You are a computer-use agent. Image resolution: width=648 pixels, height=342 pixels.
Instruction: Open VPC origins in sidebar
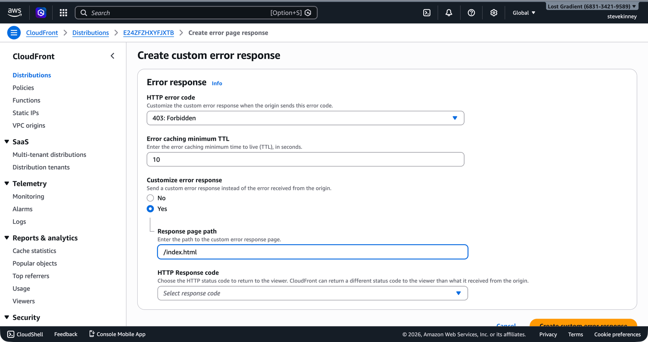pos(29,125)
